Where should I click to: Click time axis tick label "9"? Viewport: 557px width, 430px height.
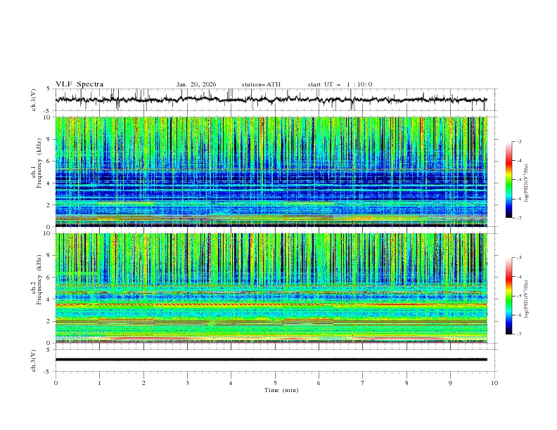click(x=450, y=383)
